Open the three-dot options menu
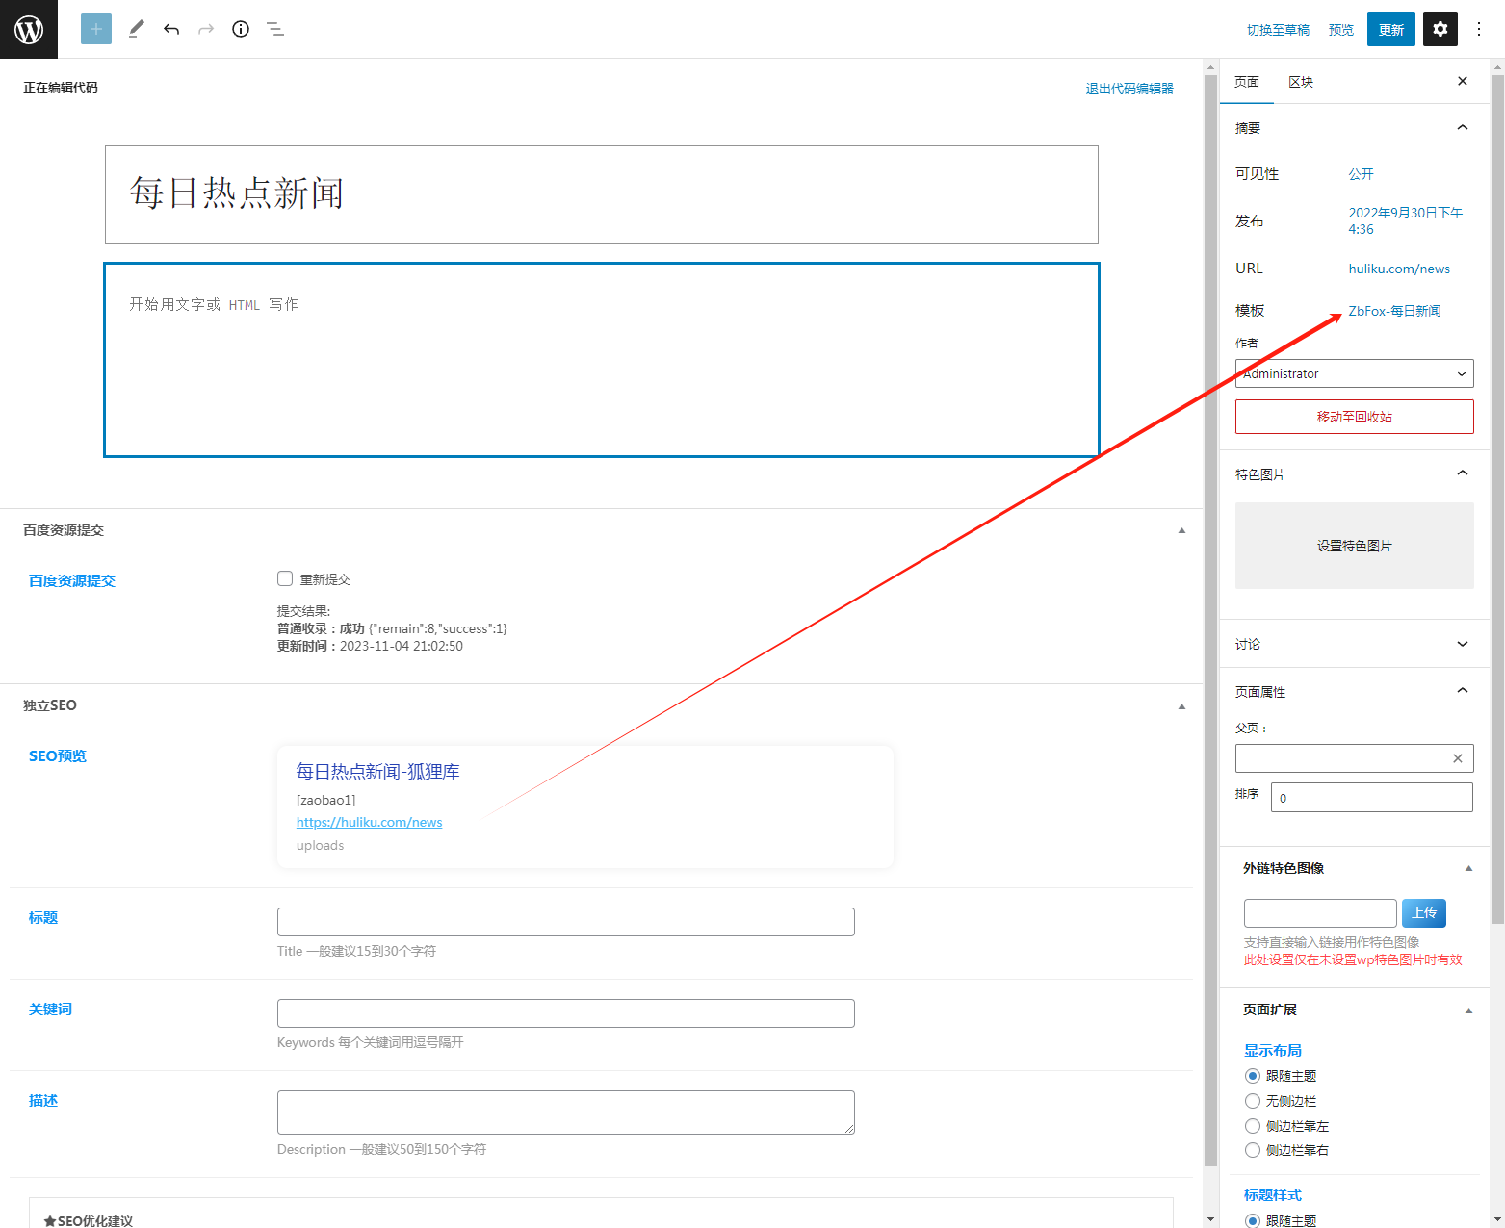The width and height of the screenshot is (1505, 1228). point(1479,29)
